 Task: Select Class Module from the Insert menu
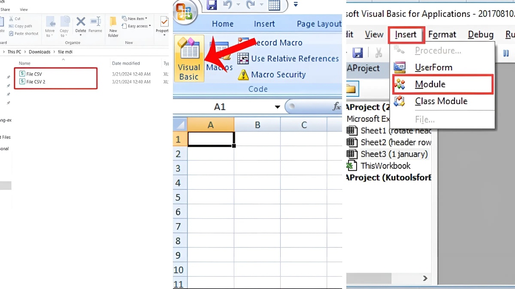(x=441, y=101)
